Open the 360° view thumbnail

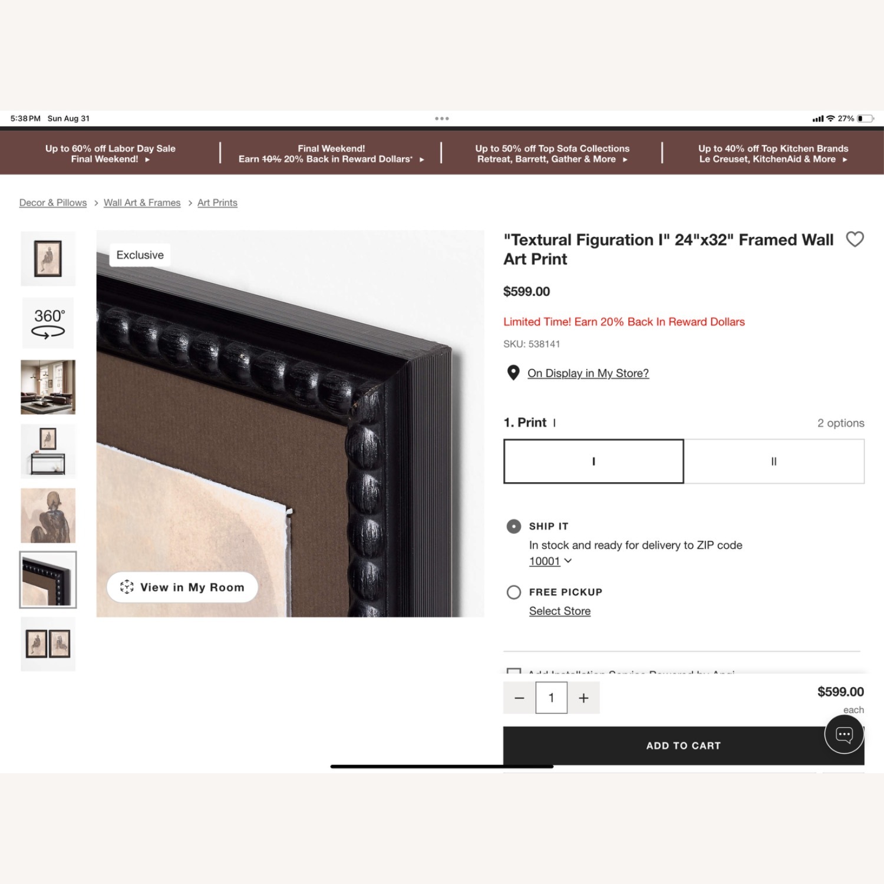click(x=48, y=323)
